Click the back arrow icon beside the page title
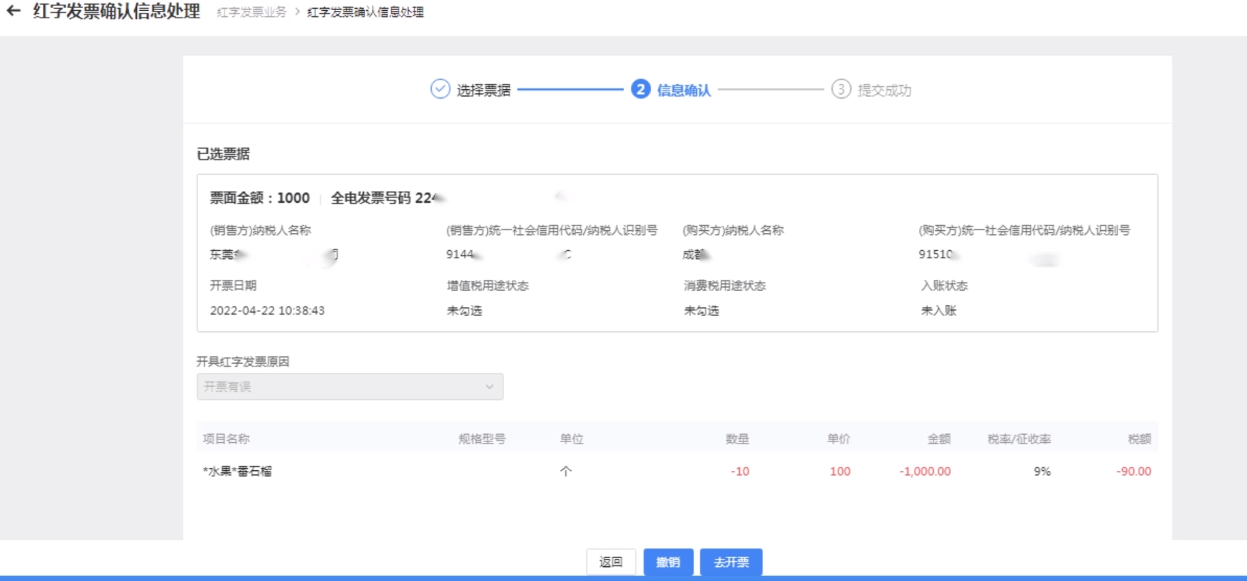The image size is (1247, 581). [13, 11]
